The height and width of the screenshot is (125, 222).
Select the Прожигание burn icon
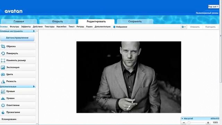[x=3, y=112]
